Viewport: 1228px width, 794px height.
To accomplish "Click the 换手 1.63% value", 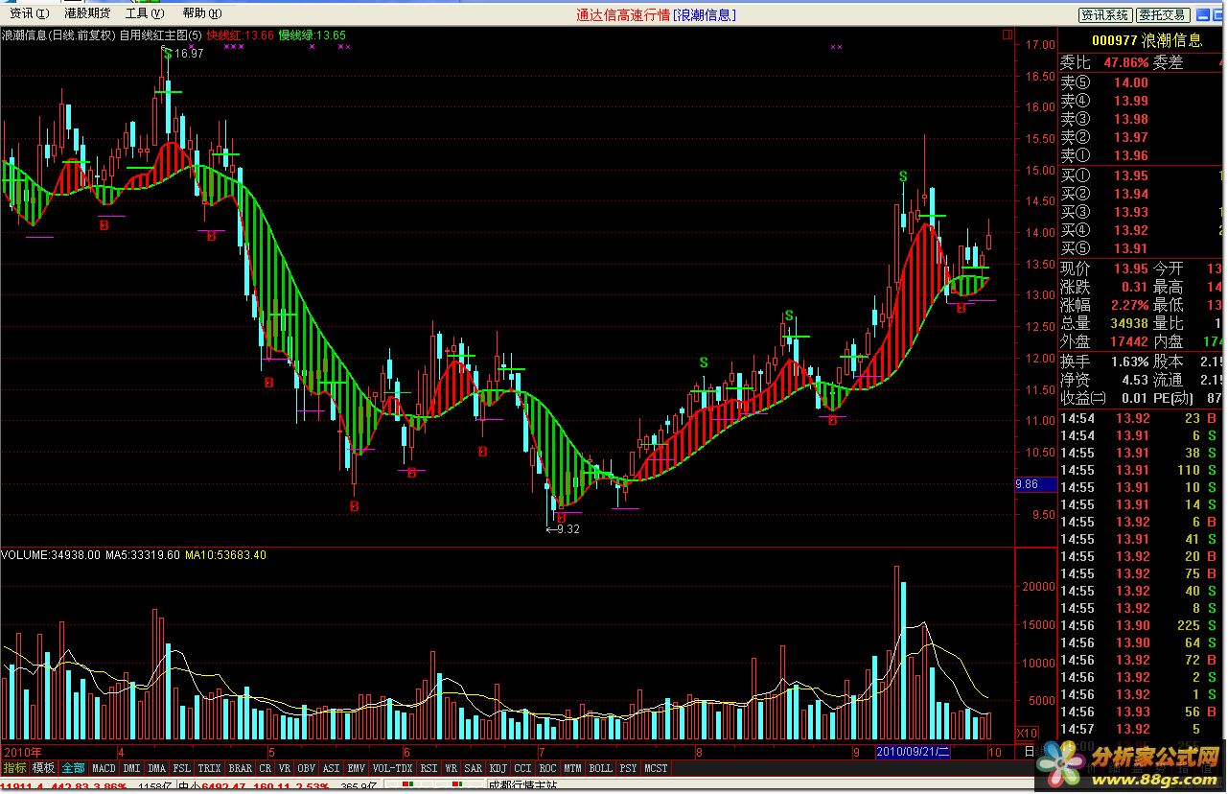I will [1130, 362].
